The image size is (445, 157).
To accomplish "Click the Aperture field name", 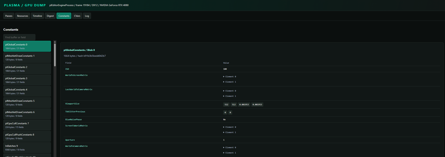I will 70,140.
